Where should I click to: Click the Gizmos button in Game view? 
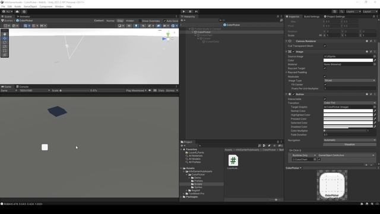point(170,90)
